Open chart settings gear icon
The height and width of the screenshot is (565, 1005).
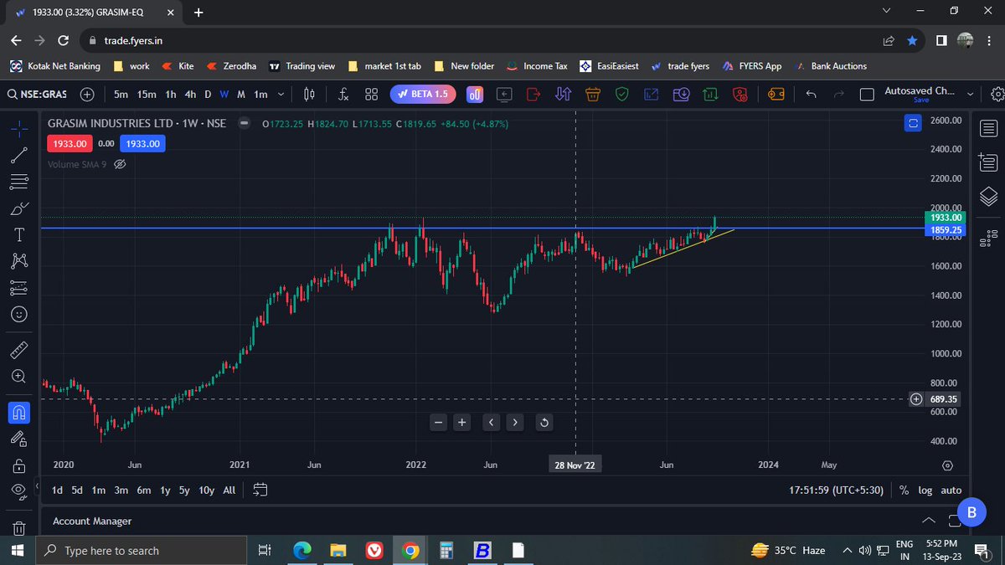coord(997,95)
